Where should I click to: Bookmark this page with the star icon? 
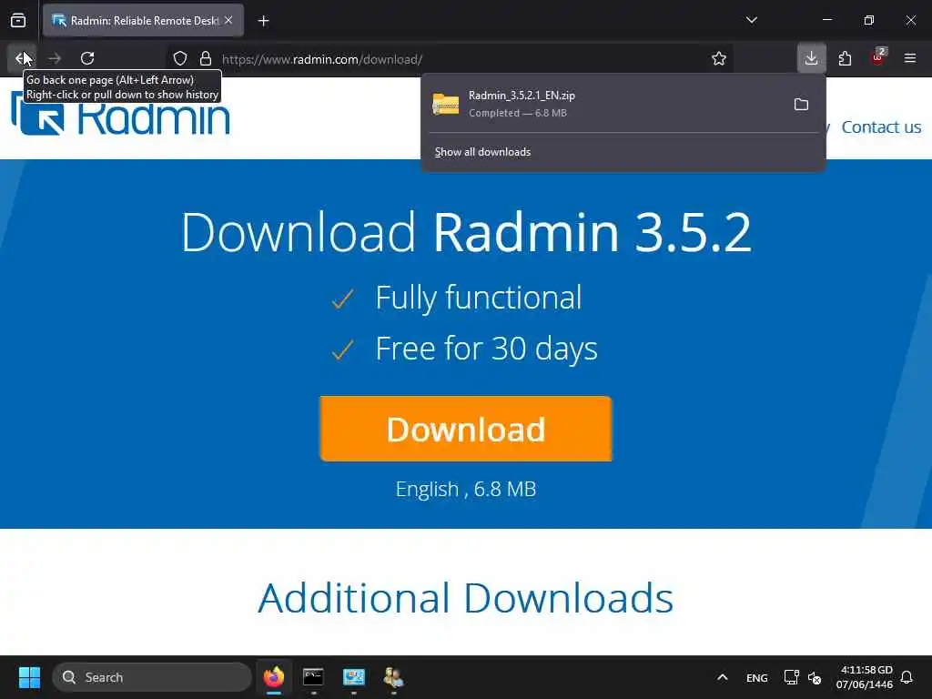click(x=719, y=58)
